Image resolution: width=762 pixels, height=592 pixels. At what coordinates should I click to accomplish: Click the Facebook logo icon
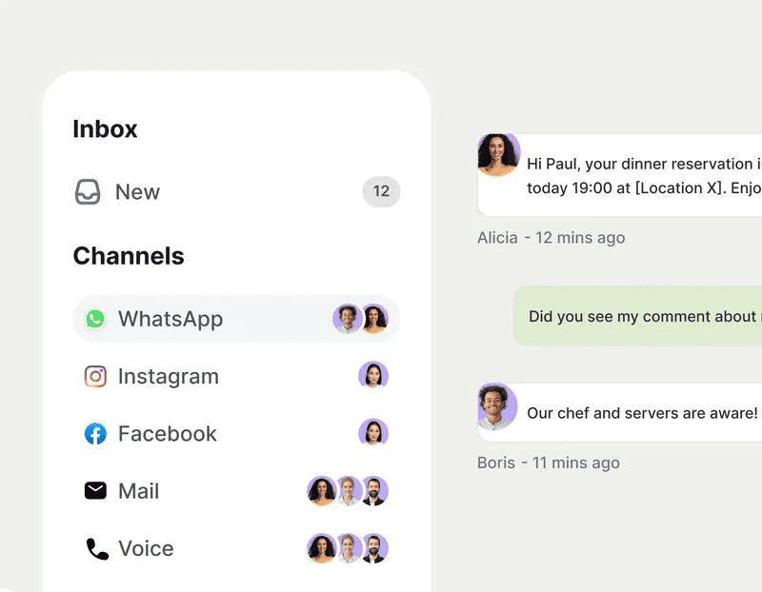click(x=95, y=434)
